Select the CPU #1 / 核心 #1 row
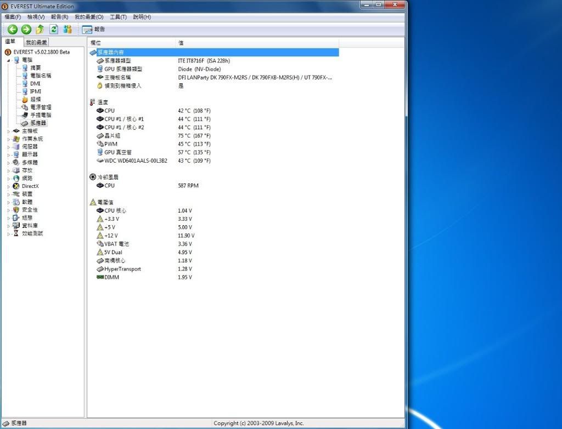Image resolution: width=562 pixels, height=429 pixels. pos(214,119)
